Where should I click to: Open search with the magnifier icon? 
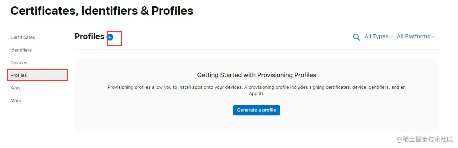tap(356, 37)
